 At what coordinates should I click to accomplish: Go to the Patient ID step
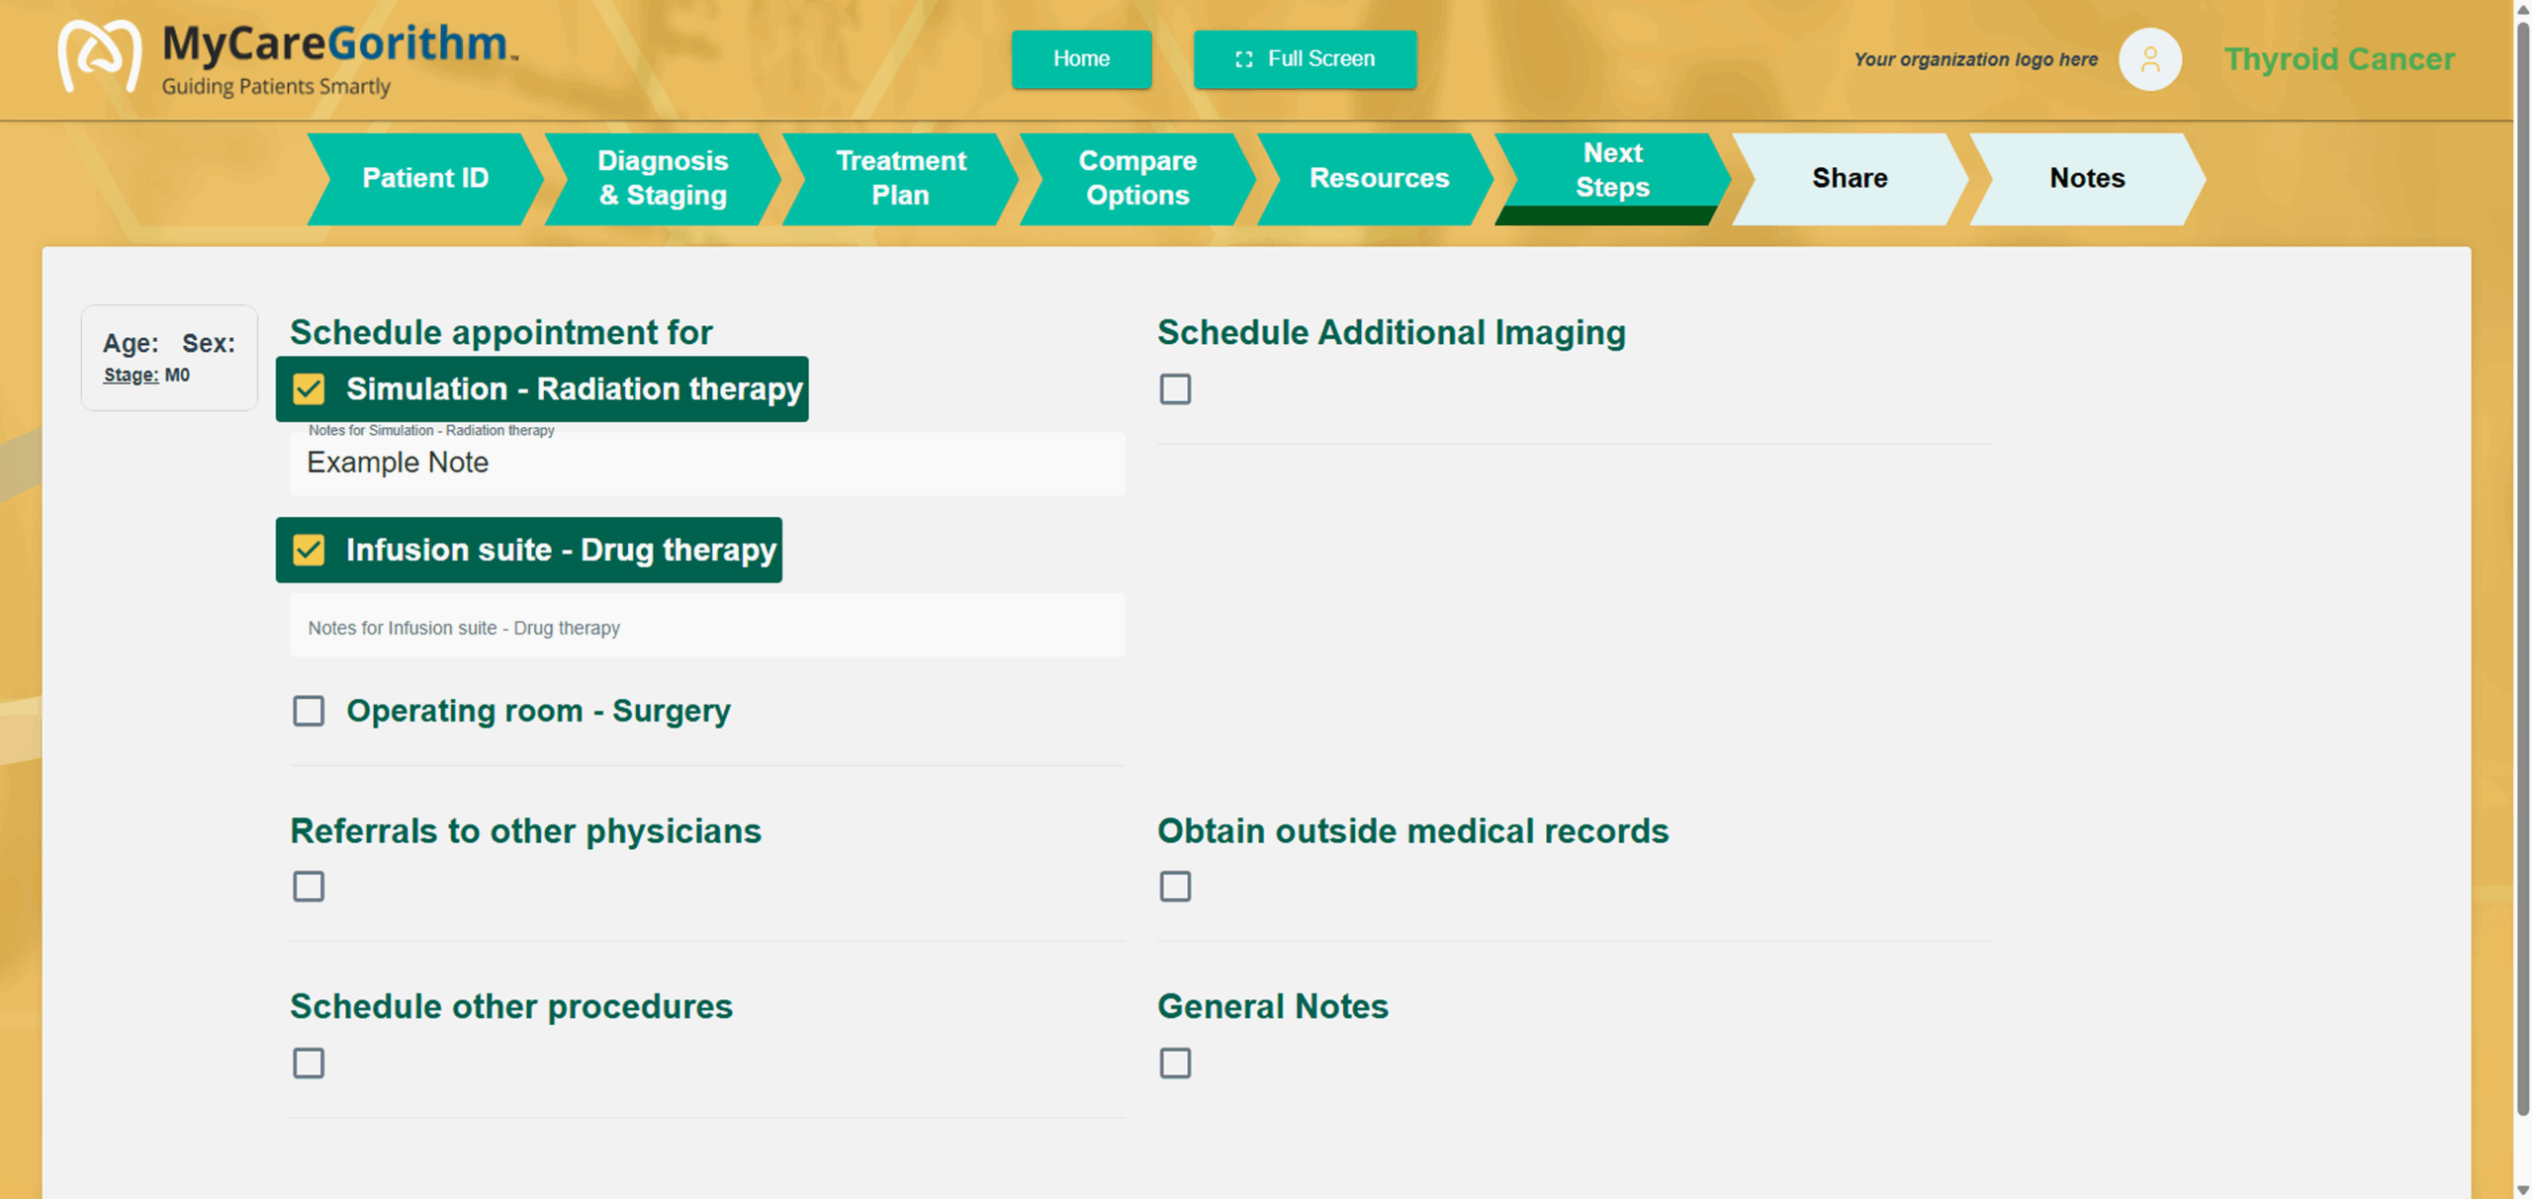pos(425,178)
